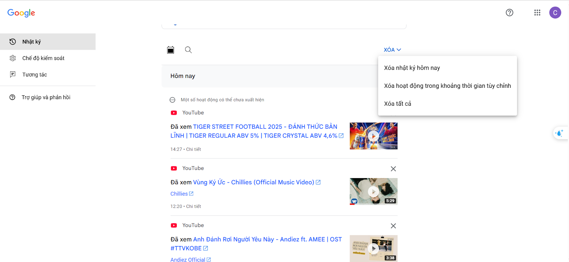The image size is (569, 262).
Task: Go to Chế độ kiểm soát
Action: (x=43, y=58)
